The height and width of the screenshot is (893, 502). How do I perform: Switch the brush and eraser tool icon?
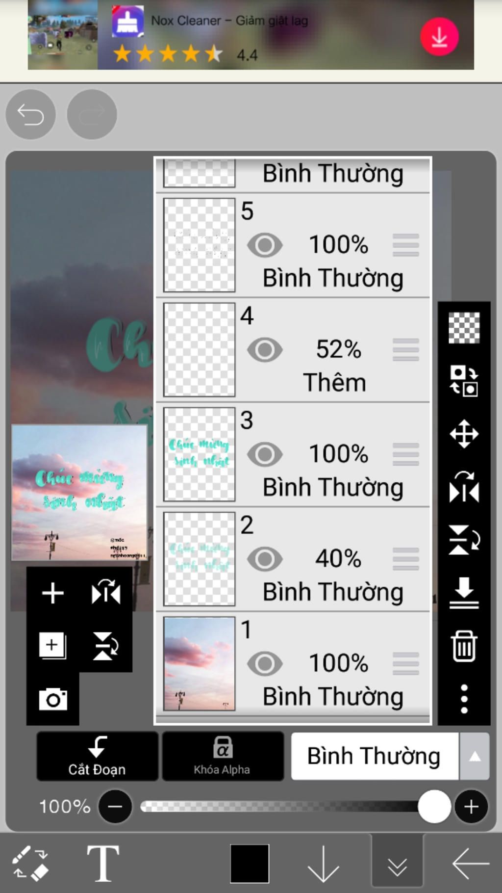tap(30, 862)
